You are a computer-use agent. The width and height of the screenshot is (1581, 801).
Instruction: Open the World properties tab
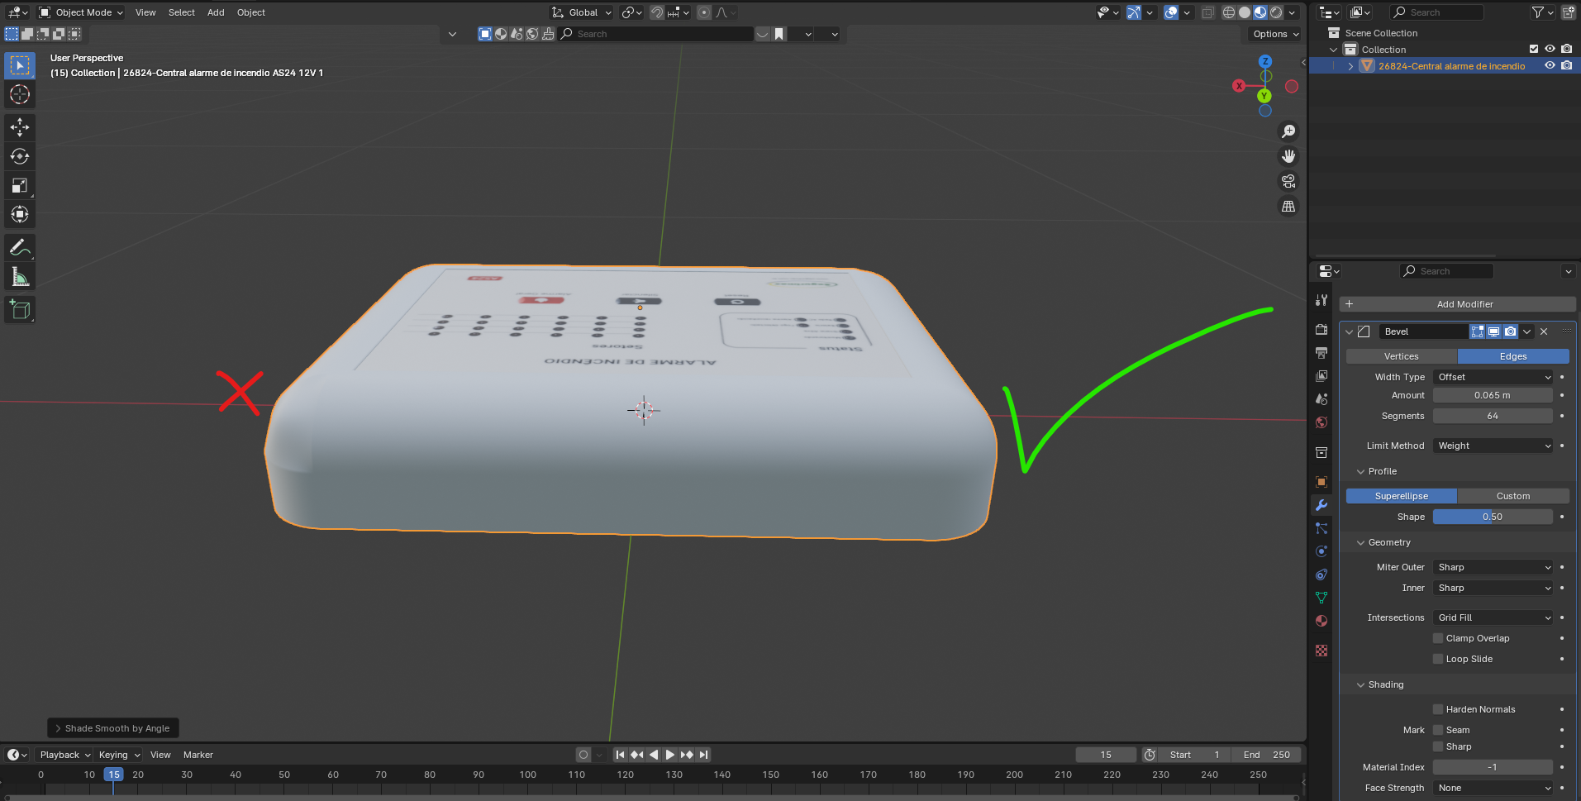(1321, 422)
